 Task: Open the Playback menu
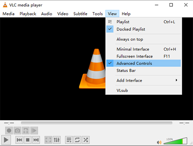tap(28, 14)
